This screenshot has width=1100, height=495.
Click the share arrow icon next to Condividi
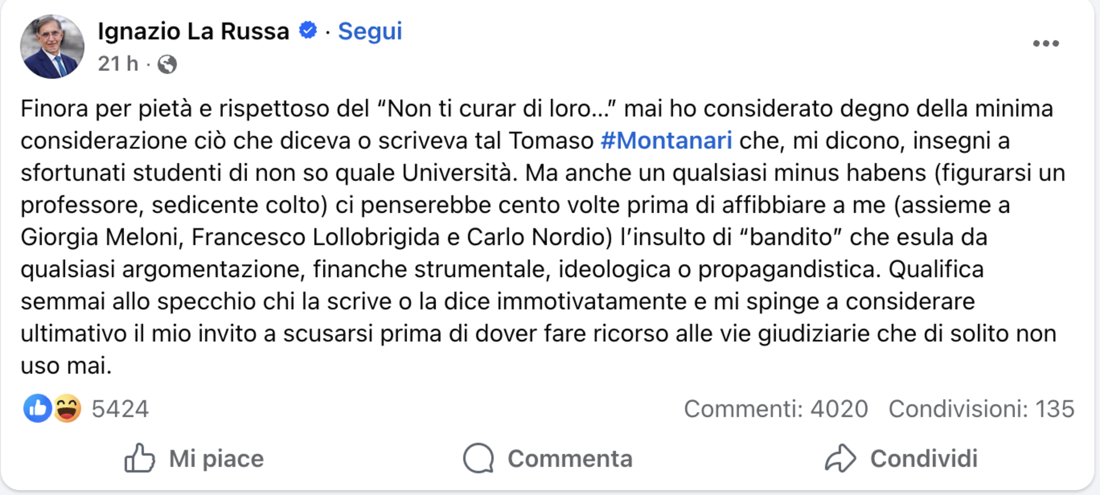pyautogui.click(x=841, y=458)
